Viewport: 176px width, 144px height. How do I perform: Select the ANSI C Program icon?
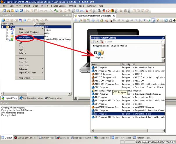pyautogui.click(x=93, y=74)
